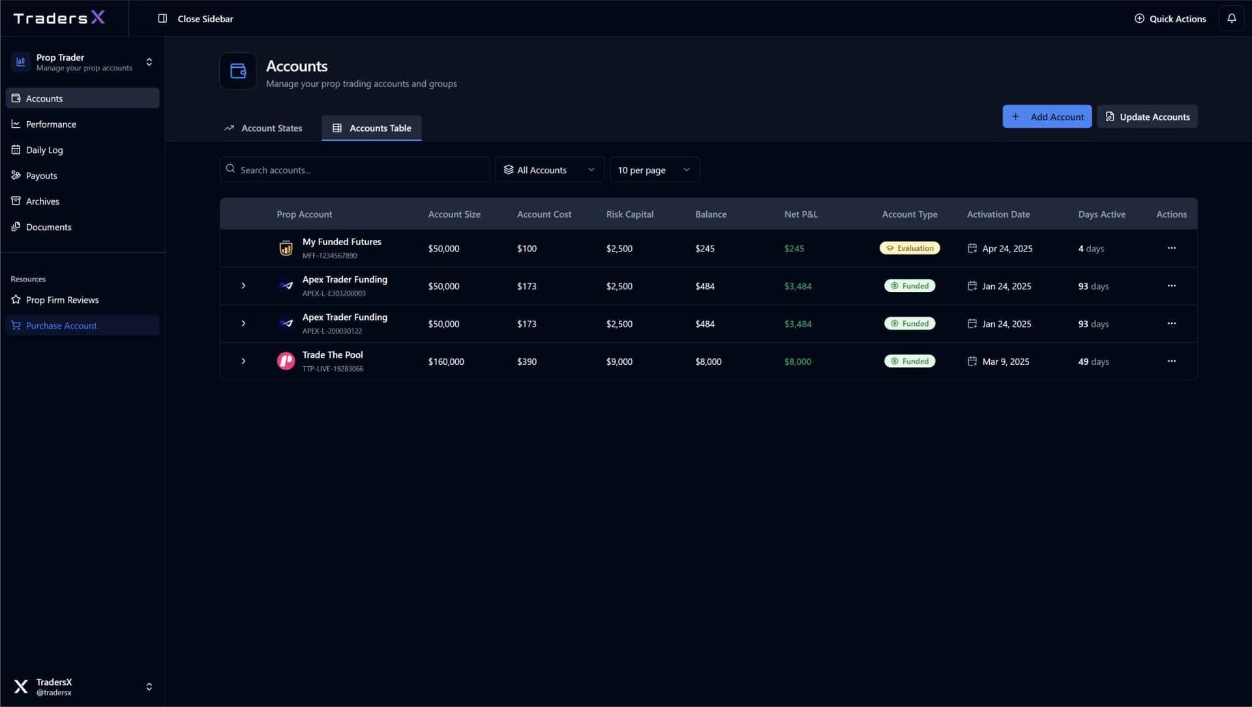Click the Quick Actions plus-circle icon
This screenshot has width=1252, height=707.
1139,18
